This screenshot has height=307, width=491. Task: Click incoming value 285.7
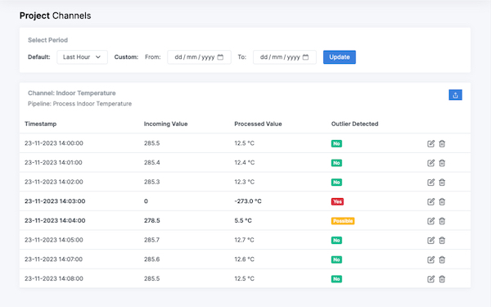[x=152, y=240]
